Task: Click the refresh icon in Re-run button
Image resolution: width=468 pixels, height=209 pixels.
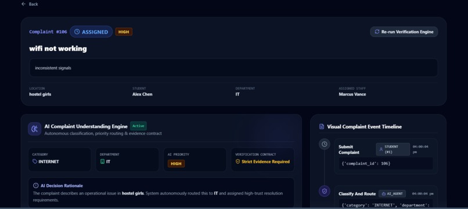Action: [377, 32]
